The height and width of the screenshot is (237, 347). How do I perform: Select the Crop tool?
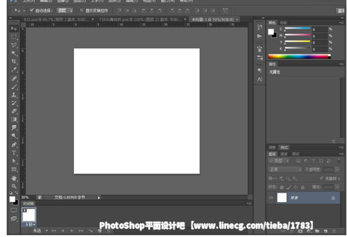point(14,61)
